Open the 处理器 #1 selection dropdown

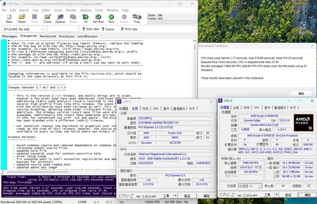click(250, 186)
